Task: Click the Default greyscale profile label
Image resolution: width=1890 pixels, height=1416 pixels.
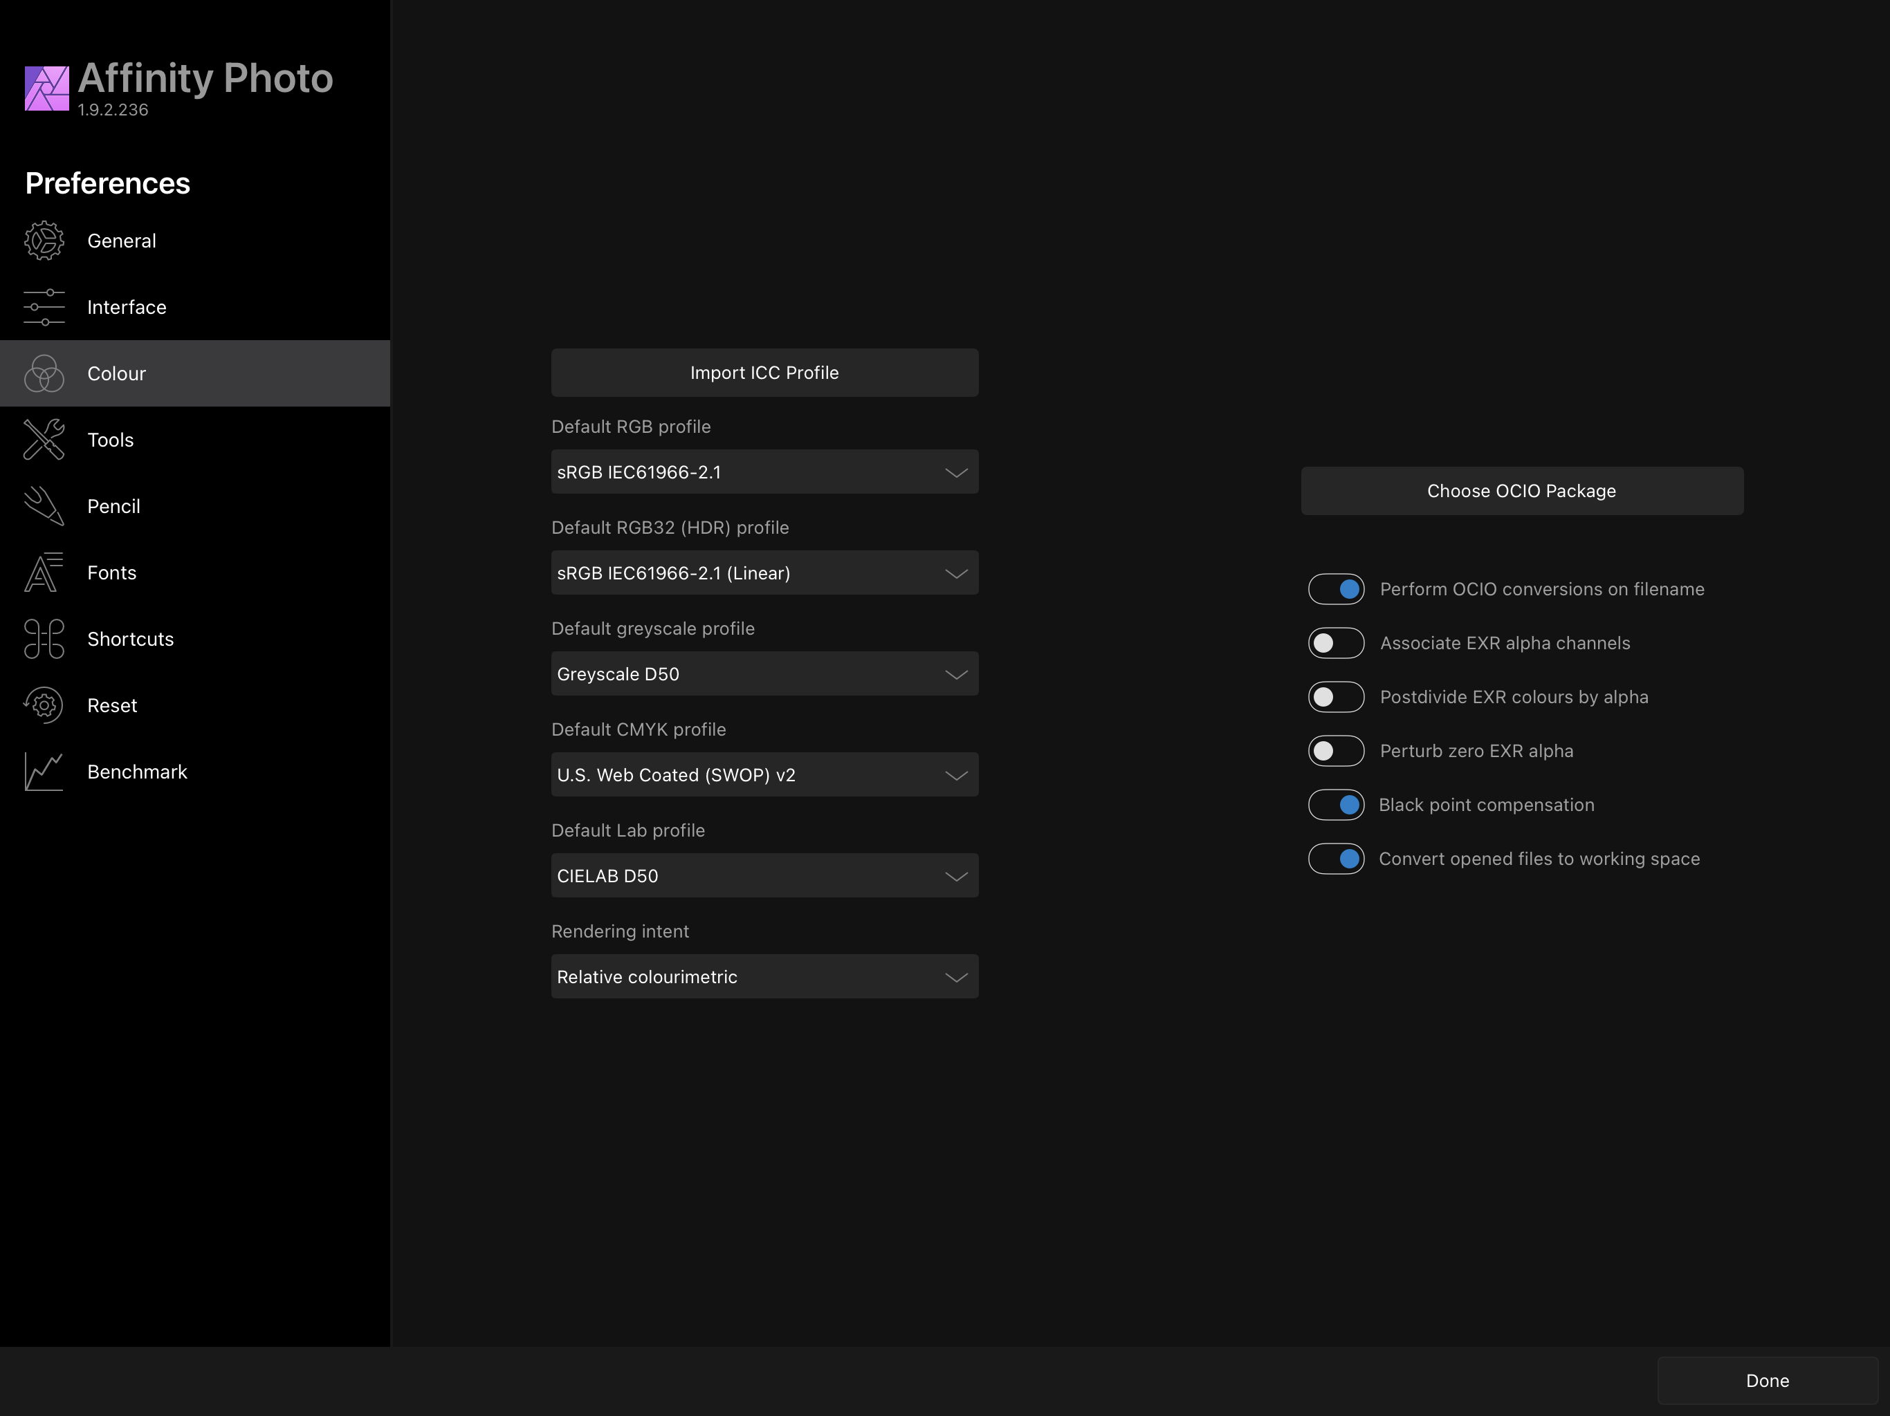Action: [x=653, y=628]
